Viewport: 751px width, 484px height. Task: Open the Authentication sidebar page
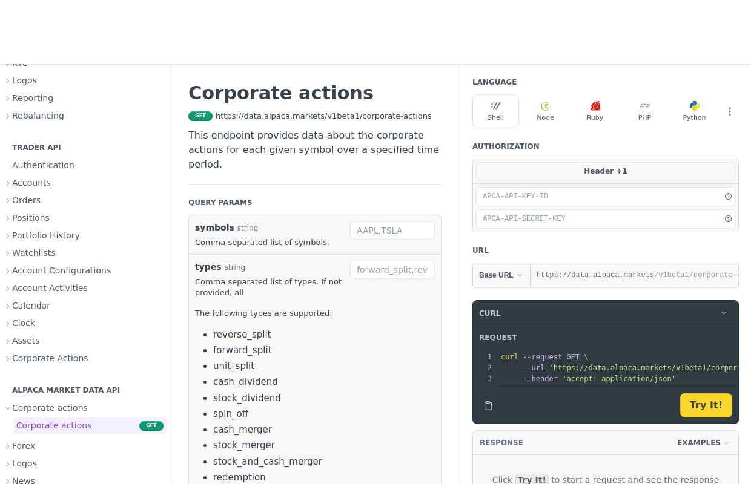tap(43, 165)
